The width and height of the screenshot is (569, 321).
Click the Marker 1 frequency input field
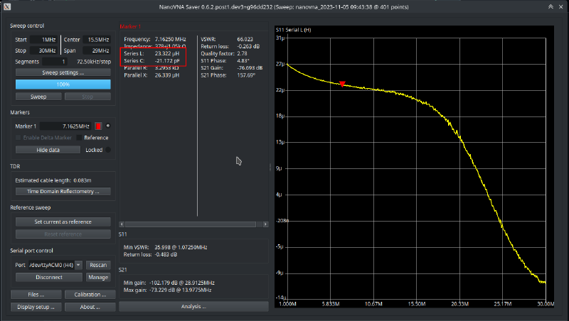(x=65, y=126)
